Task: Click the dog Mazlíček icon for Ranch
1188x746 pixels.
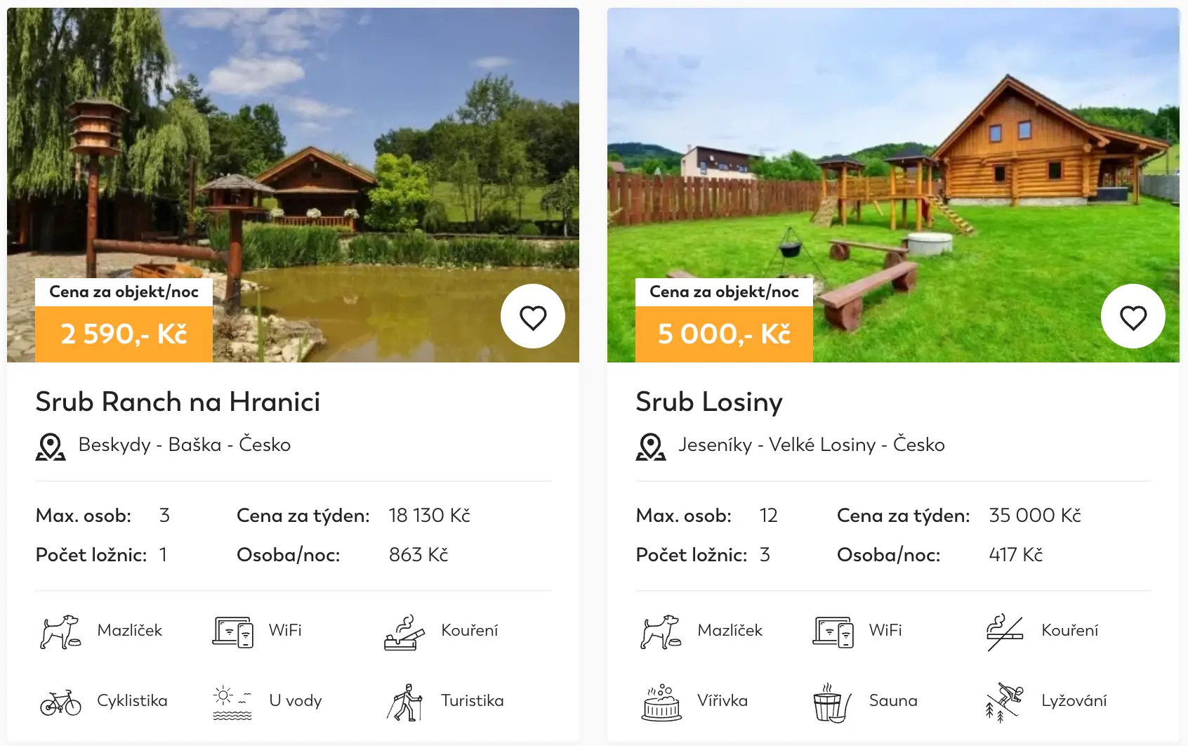Action: 60,632
